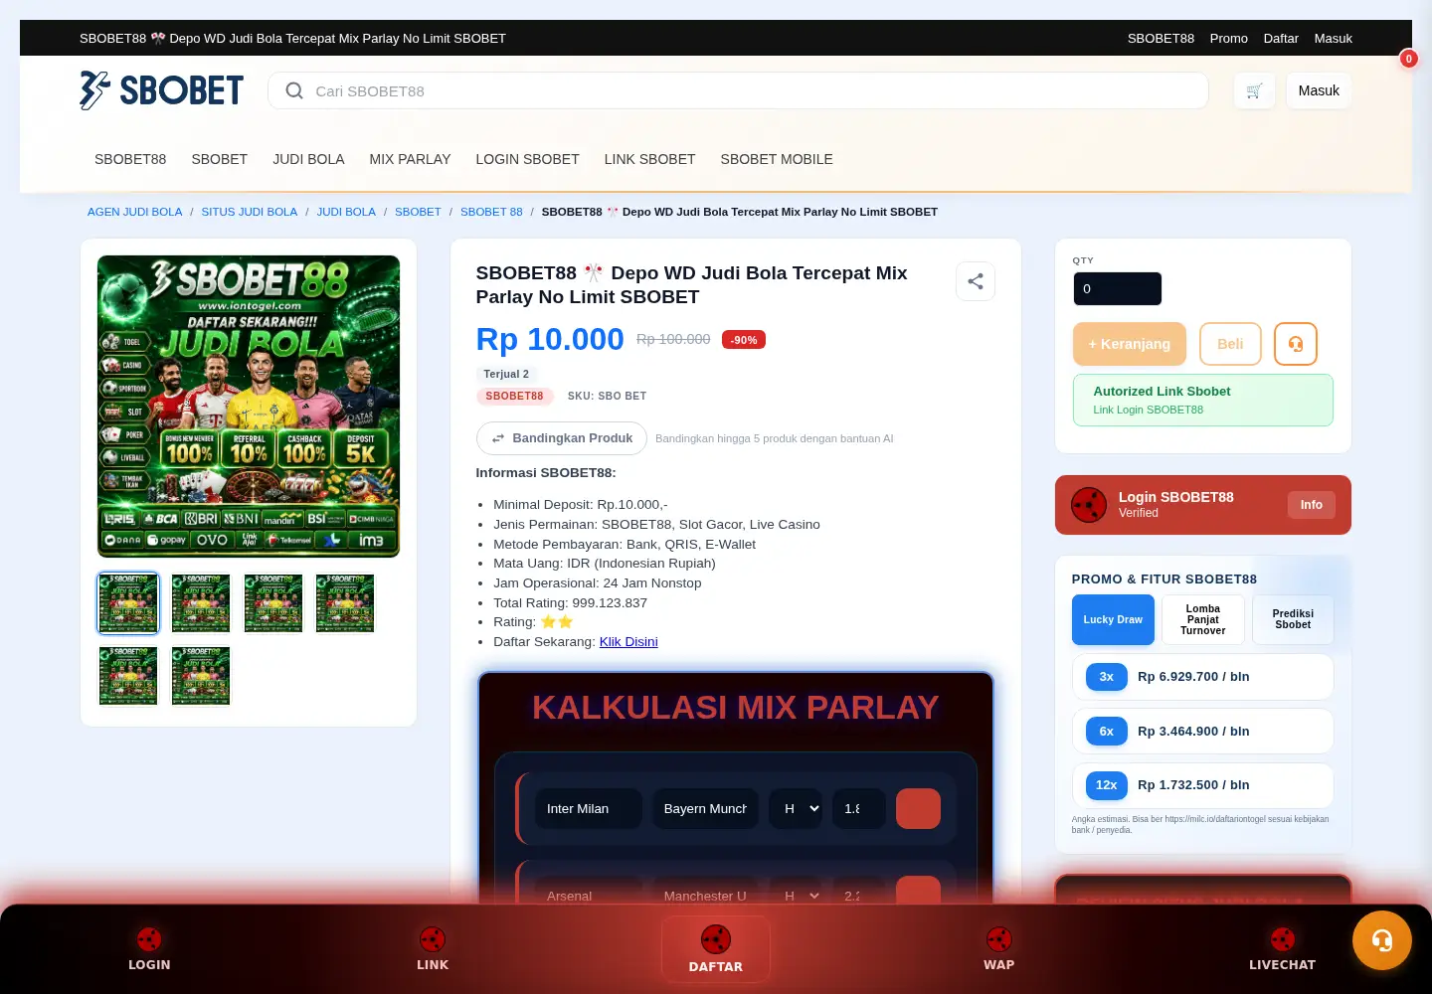Click the LOGIN icon in bottom bar

tap(149, 939)
